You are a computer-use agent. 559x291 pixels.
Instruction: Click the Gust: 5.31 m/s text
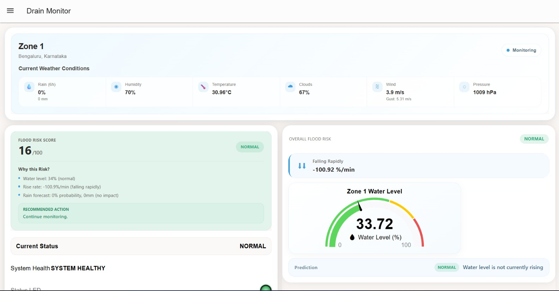[399, 99]
